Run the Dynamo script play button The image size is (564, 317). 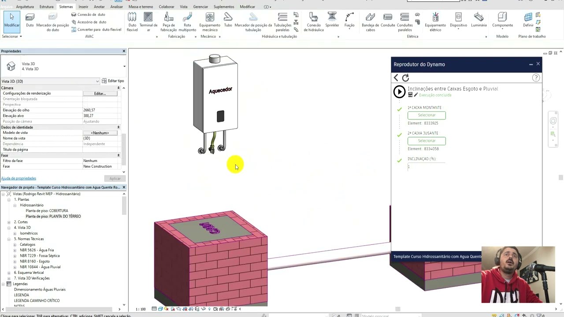pos(399,92)
